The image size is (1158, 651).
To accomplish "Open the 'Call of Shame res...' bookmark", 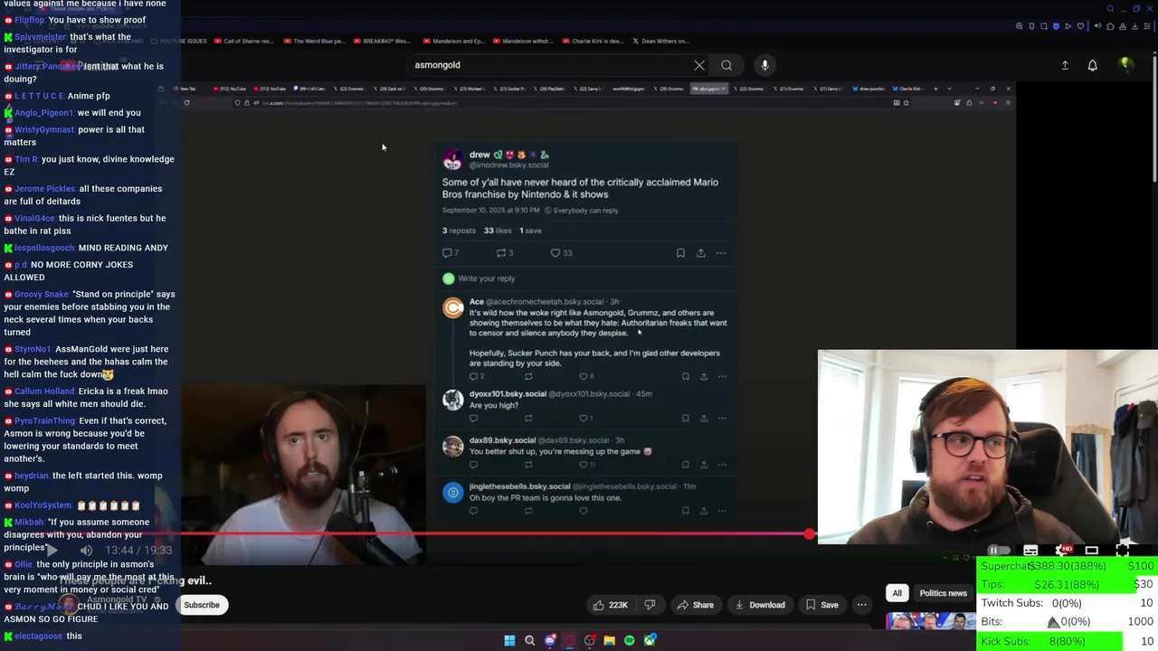I will (243, 41).
